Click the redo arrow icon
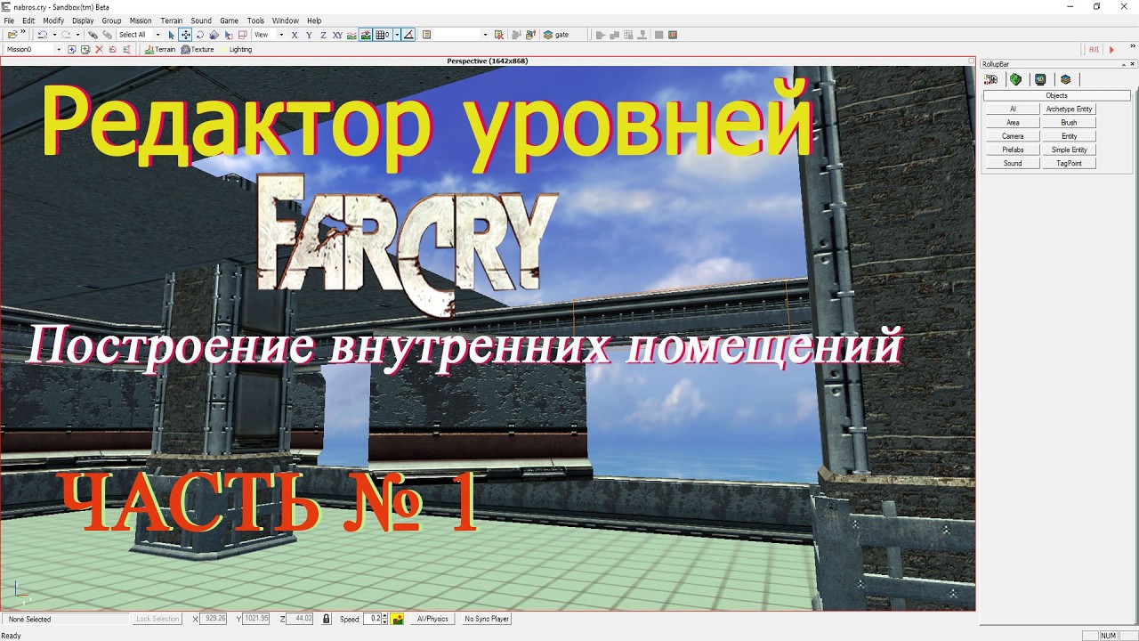The height and width of the screenshot is (641, 1139). [x=66, y=35]
